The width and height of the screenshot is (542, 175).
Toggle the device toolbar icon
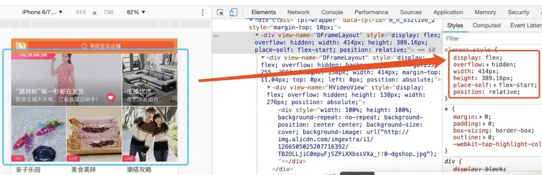click(x=233, y=12)
